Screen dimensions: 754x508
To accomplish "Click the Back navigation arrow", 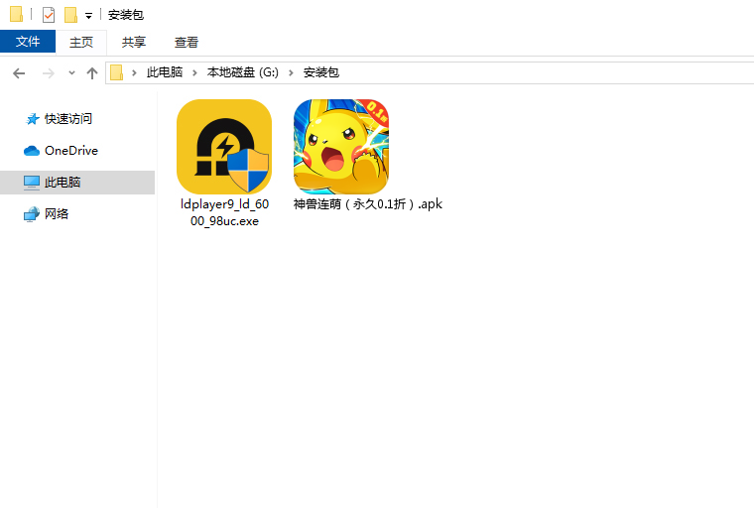I will (19, 73).
